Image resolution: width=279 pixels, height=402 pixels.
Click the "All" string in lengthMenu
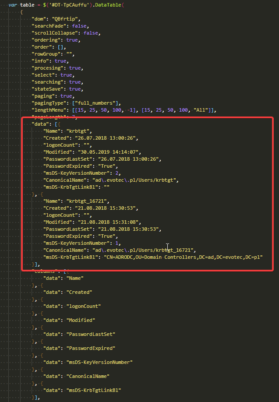tap(201, 110)
